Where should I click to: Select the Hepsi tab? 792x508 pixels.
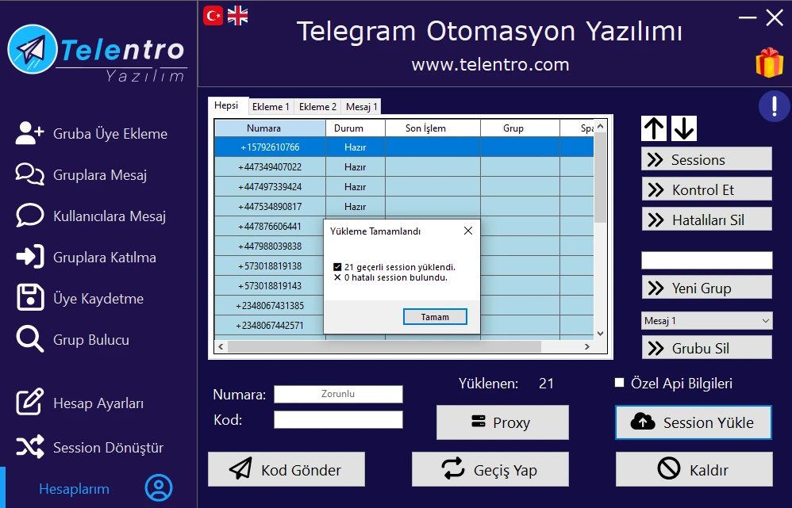click(226, 105)
